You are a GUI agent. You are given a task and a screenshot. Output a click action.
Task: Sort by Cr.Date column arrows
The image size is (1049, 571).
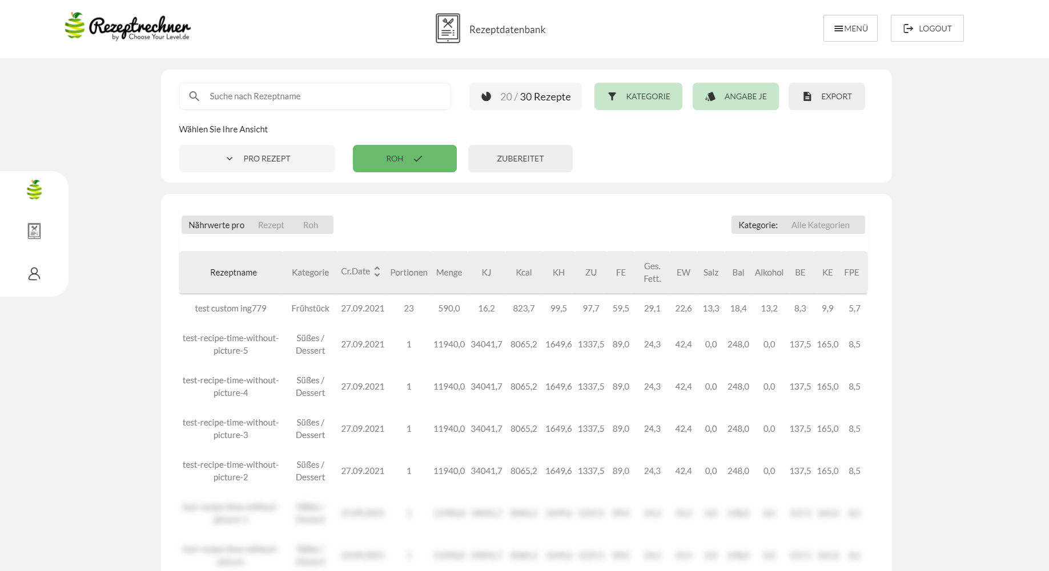pos(377,272)
